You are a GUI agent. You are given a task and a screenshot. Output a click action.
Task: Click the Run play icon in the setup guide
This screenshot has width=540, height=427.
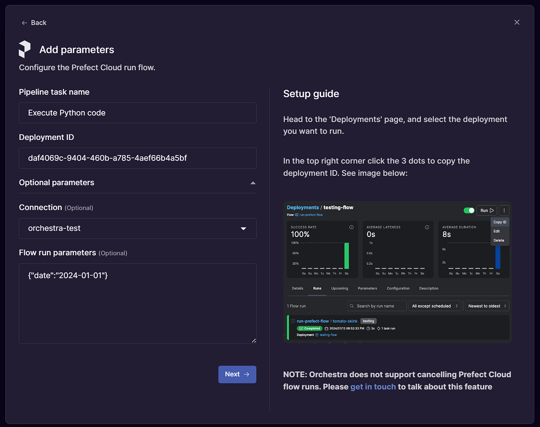[x=492, y=210]
